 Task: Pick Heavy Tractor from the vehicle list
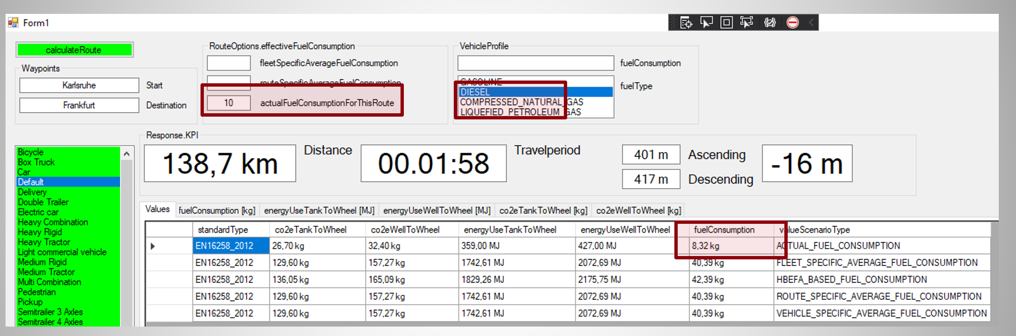[x=44, y=242]
